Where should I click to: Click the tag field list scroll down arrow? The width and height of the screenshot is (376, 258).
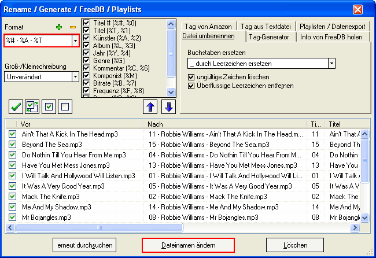(171, 92)
